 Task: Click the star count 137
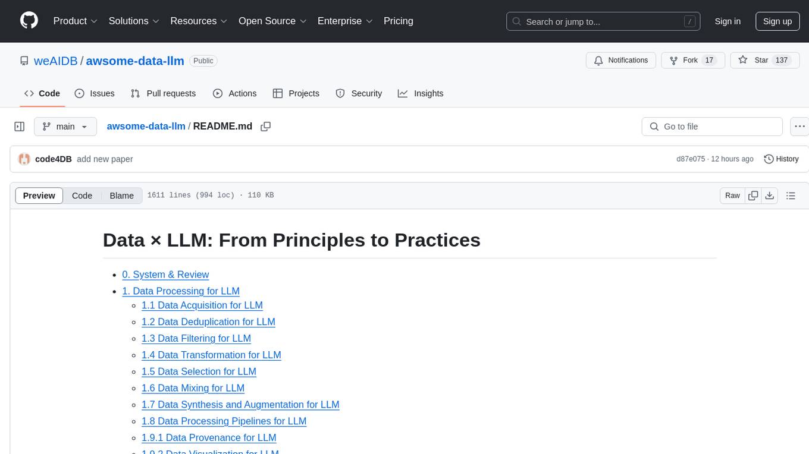(x=782, y=61)
